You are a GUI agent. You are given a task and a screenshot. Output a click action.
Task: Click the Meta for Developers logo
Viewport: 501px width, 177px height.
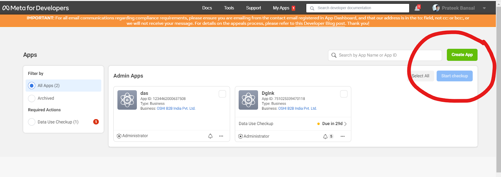point(36,8)
